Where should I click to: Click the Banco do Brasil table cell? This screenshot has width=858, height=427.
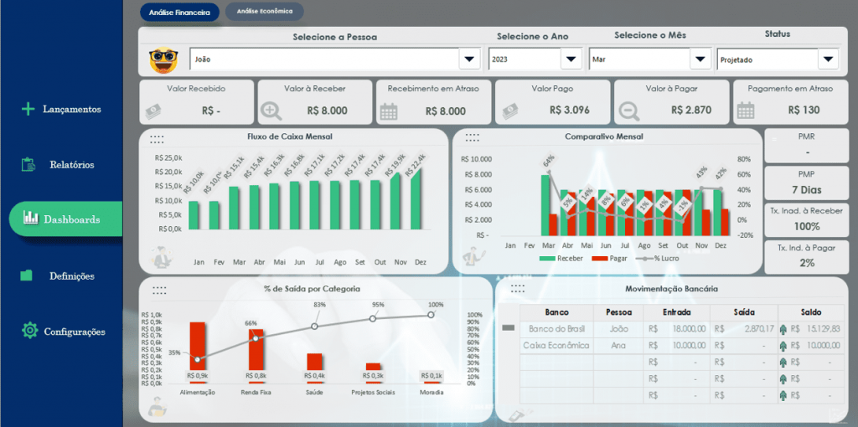click(556, 329)
